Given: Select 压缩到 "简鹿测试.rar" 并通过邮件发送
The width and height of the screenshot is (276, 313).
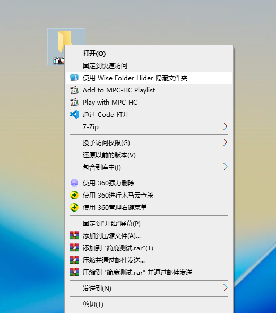Looking at the screenshot, I should pos(149,272).
